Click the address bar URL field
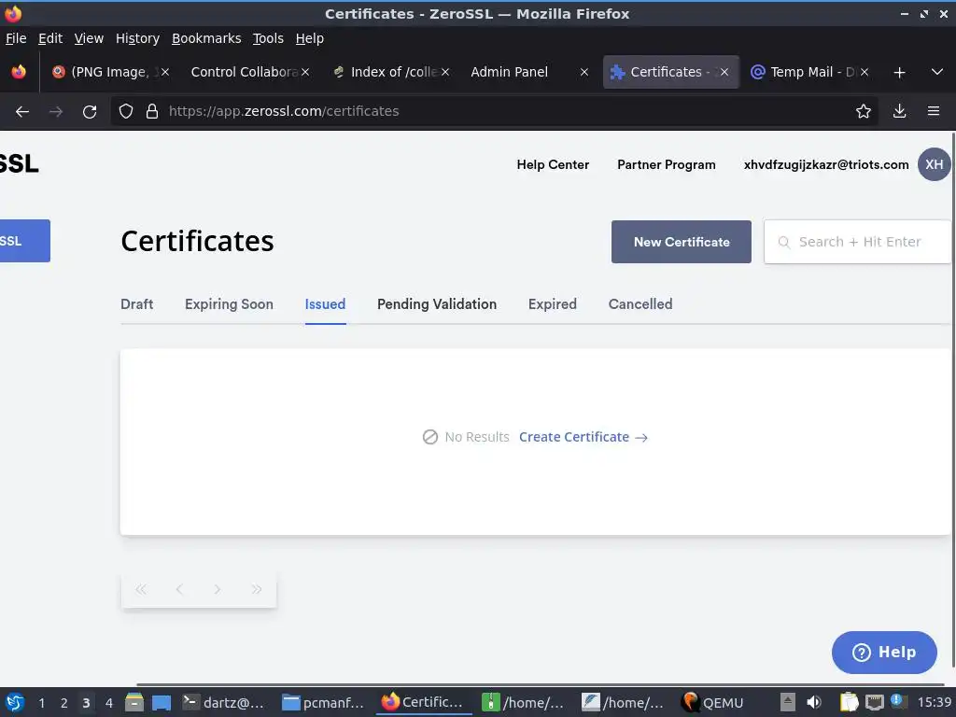 [x=494, y=111]
